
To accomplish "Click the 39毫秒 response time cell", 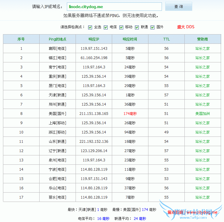I will (130, 76).
